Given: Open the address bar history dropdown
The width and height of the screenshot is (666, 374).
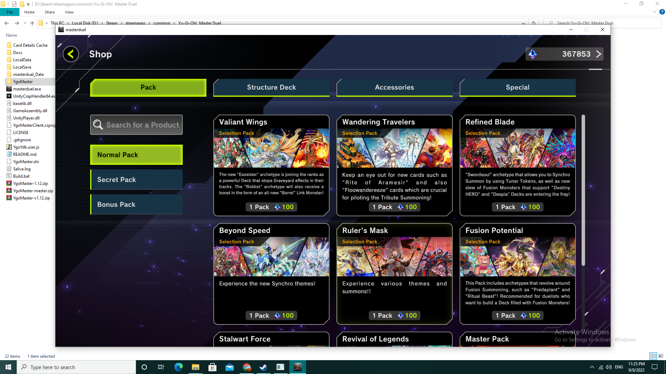Looking at the screenshot, I should 523,23.
